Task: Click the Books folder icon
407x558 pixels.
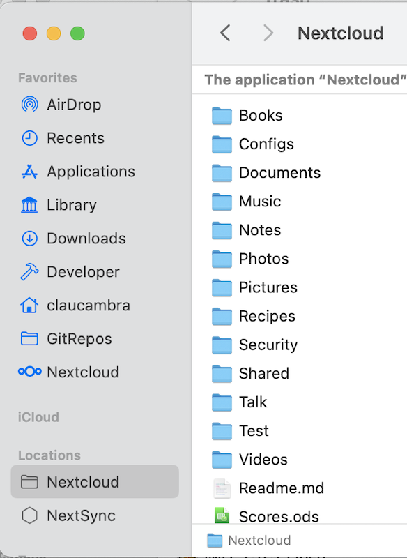Action: pos(222,116)
